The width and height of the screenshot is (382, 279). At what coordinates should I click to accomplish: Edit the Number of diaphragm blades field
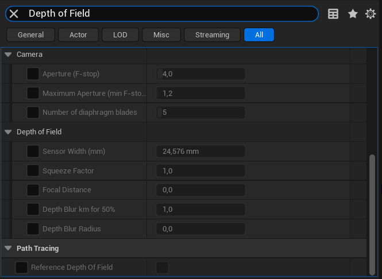tap(200, 113)
